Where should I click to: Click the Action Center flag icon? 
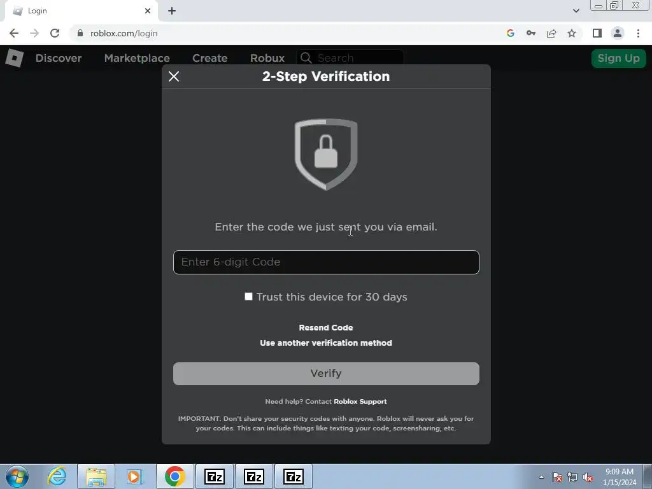tap(557, 477)
